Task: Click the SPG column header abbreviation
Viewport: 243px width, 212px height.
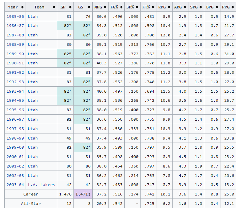Action: pos(194,7)
